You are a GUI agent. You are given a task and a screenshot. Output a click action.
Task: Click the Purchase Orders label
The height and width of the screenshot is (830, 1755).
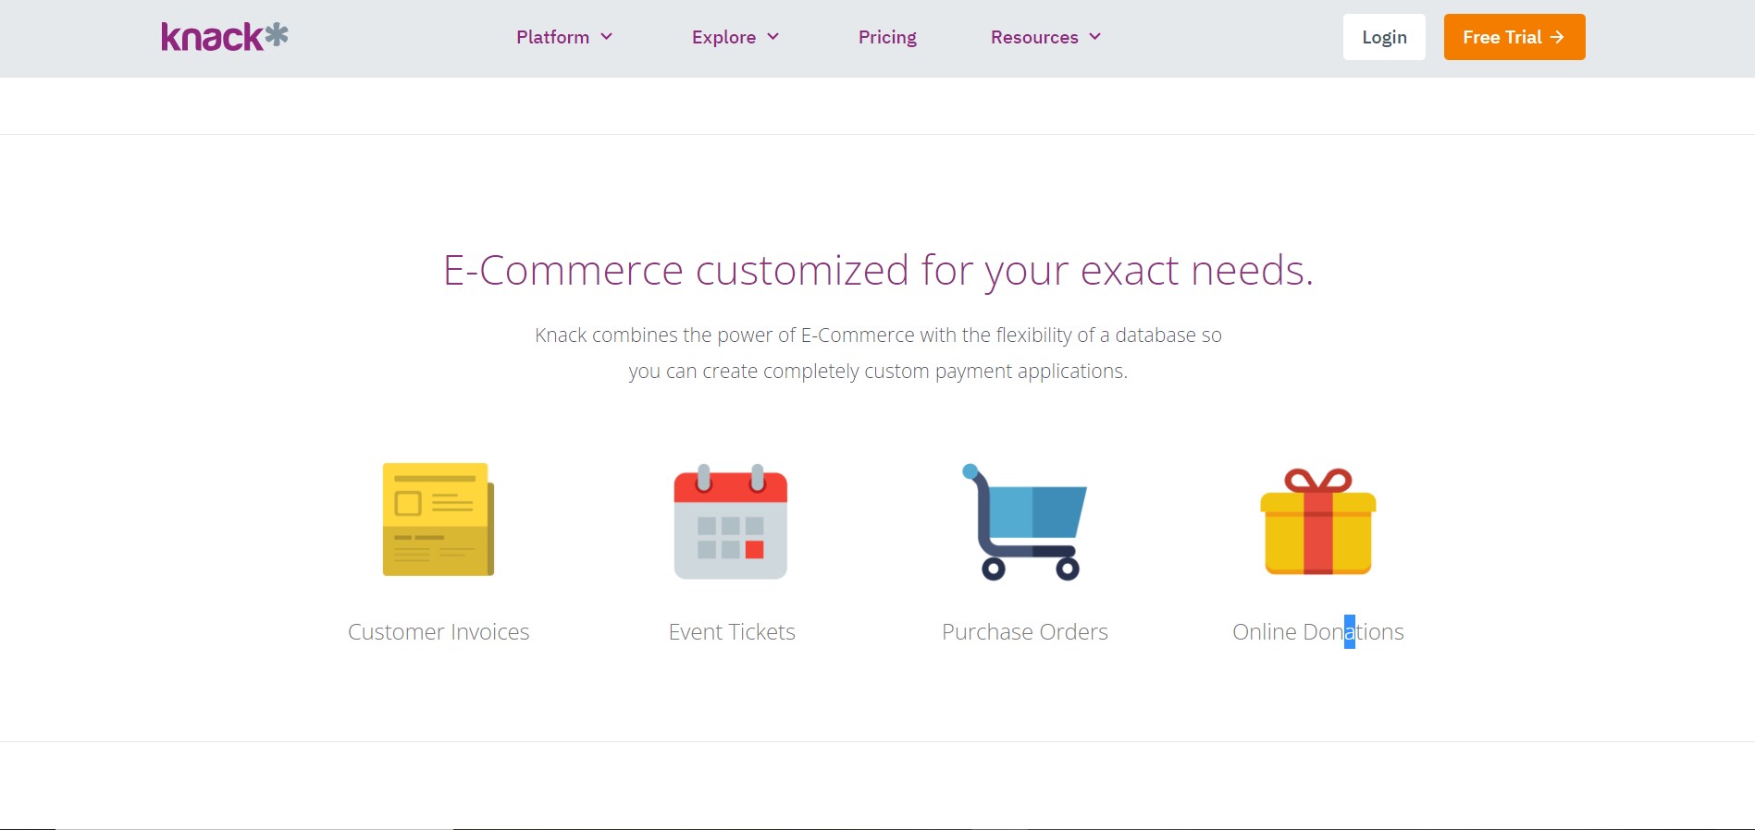tap(1025, 632)
